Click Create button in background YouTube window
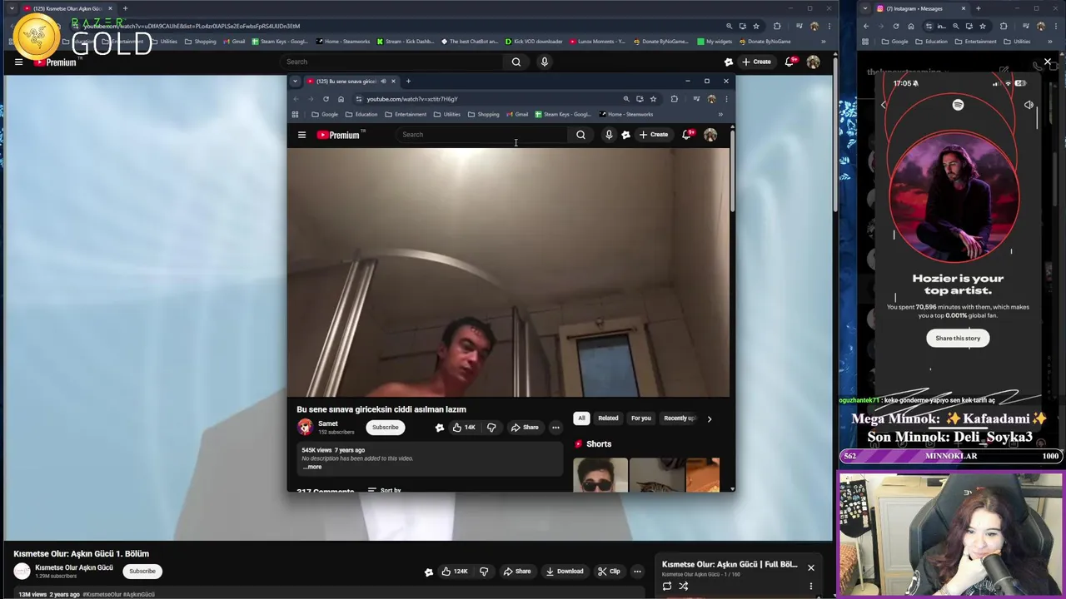The width and height of the screenshot is (1066, 599). pyautogui.click(x=756, y=62)
